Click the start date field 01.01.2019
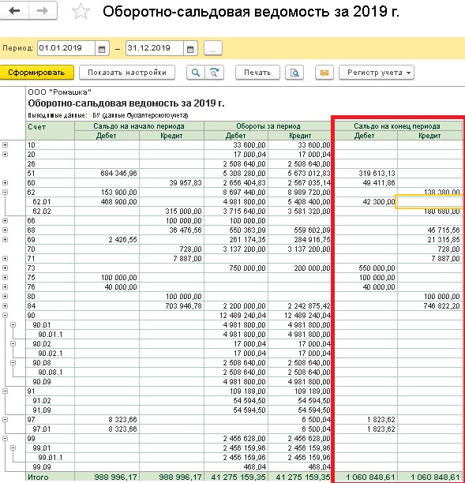Screen dimensions: 465x483 pyautogui.click(x=66, y=48)
